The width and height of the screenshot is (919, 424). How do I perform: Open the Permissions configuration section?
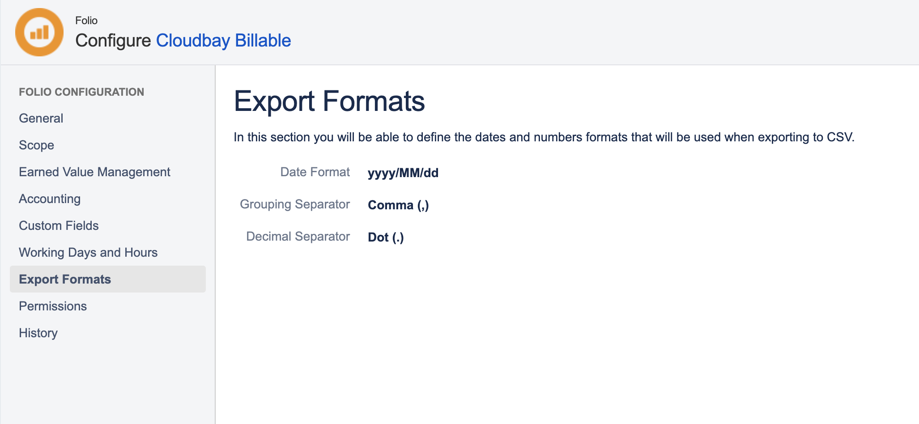point(52,306)
